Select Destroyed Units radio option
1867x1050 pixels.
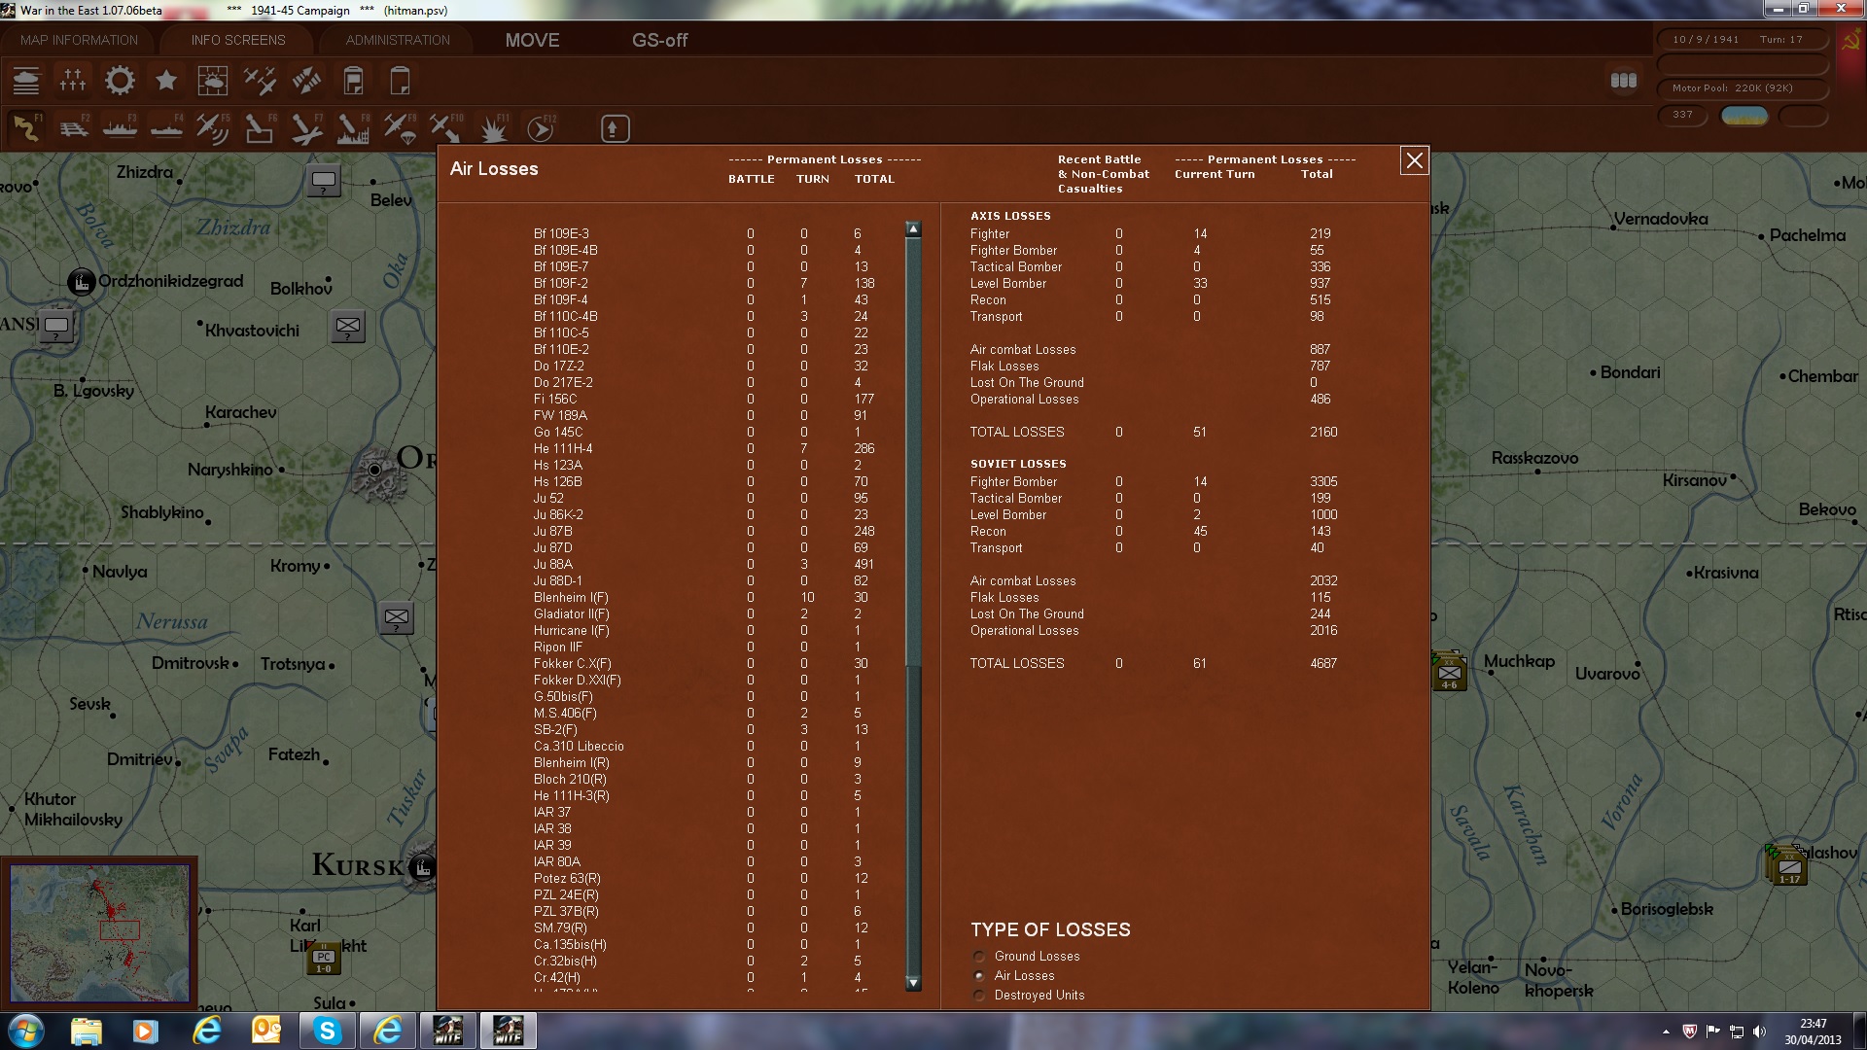[979, 996]
